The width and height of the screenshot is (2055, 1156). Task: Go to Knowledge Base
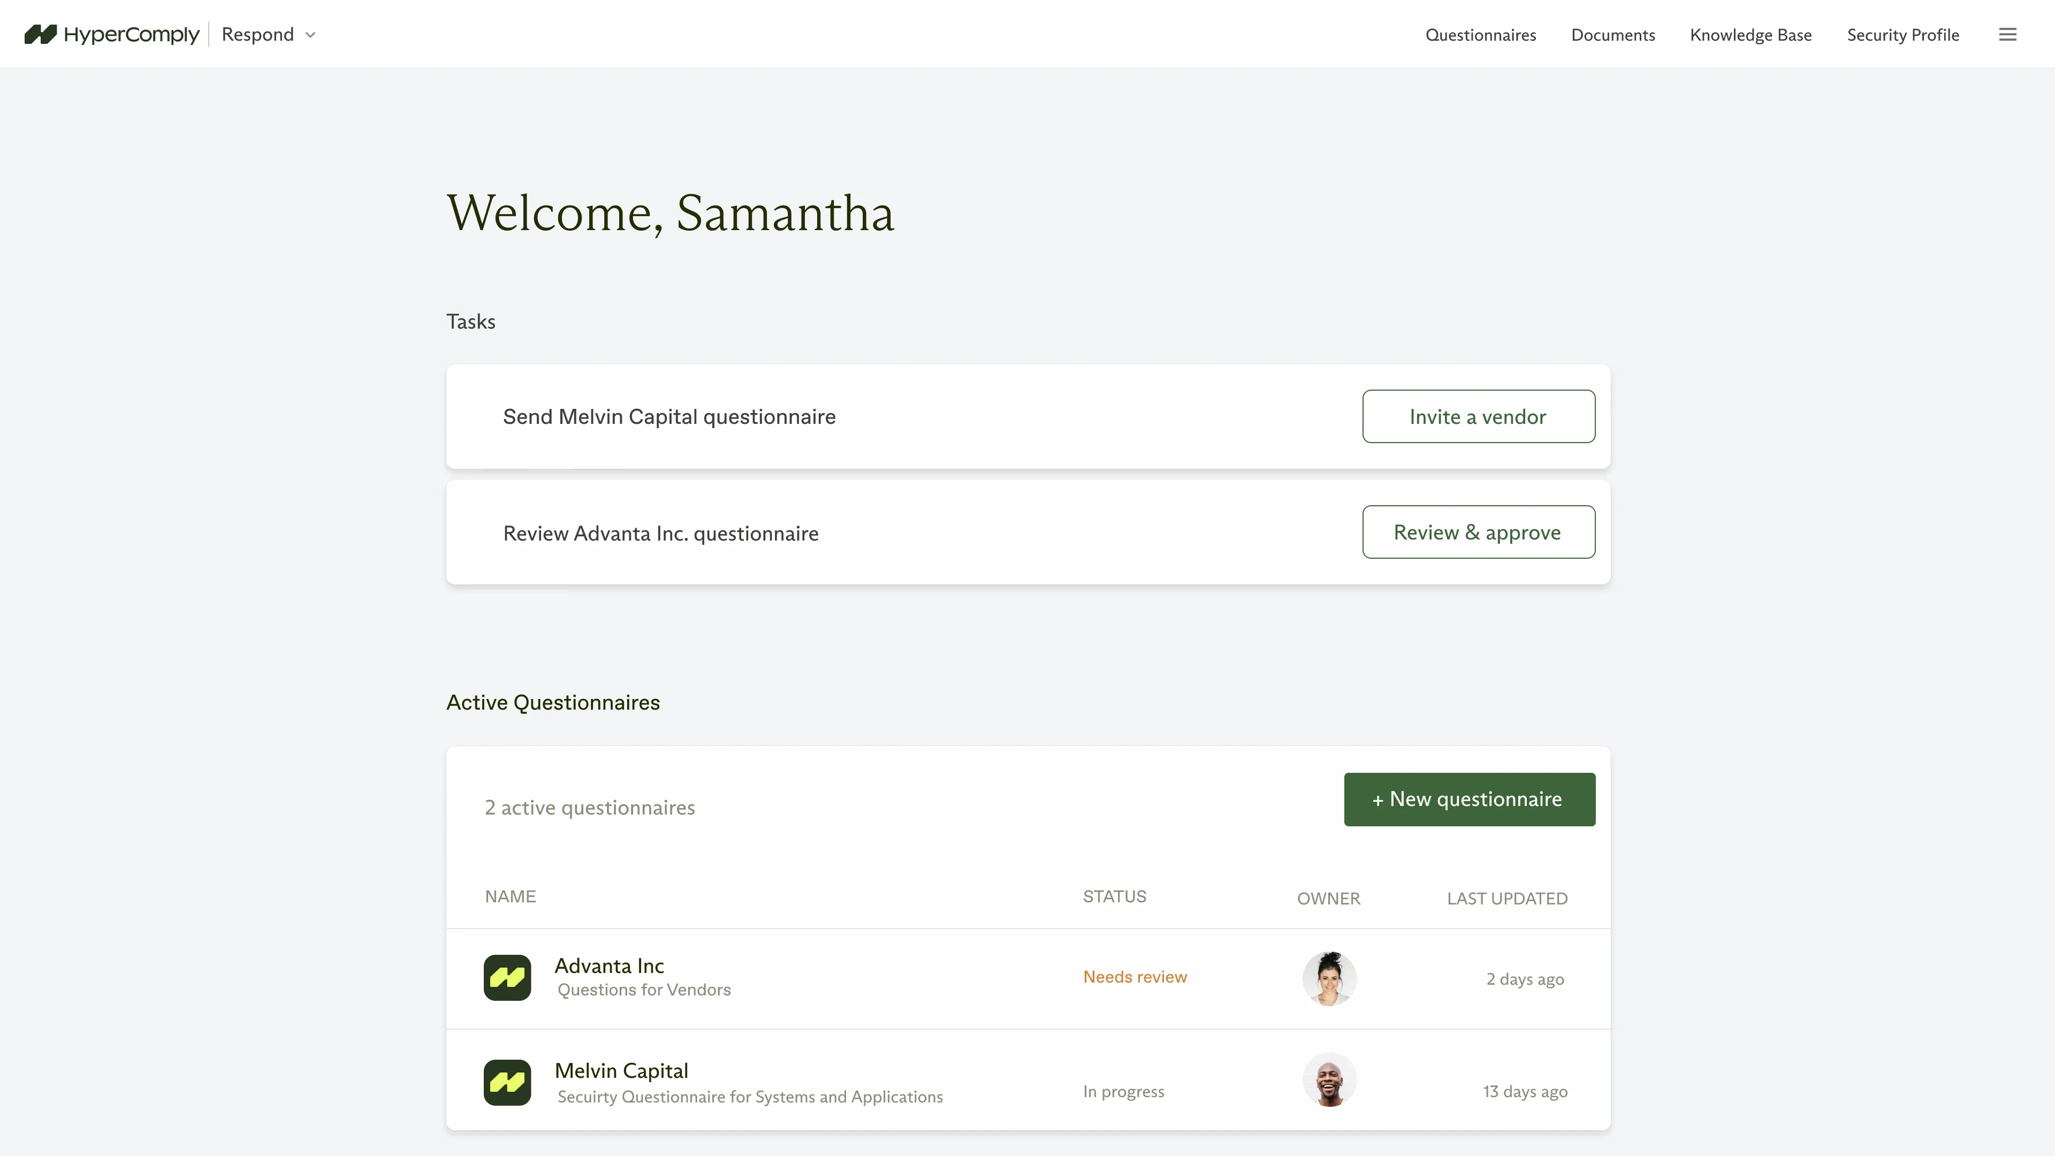point(1751,34)
